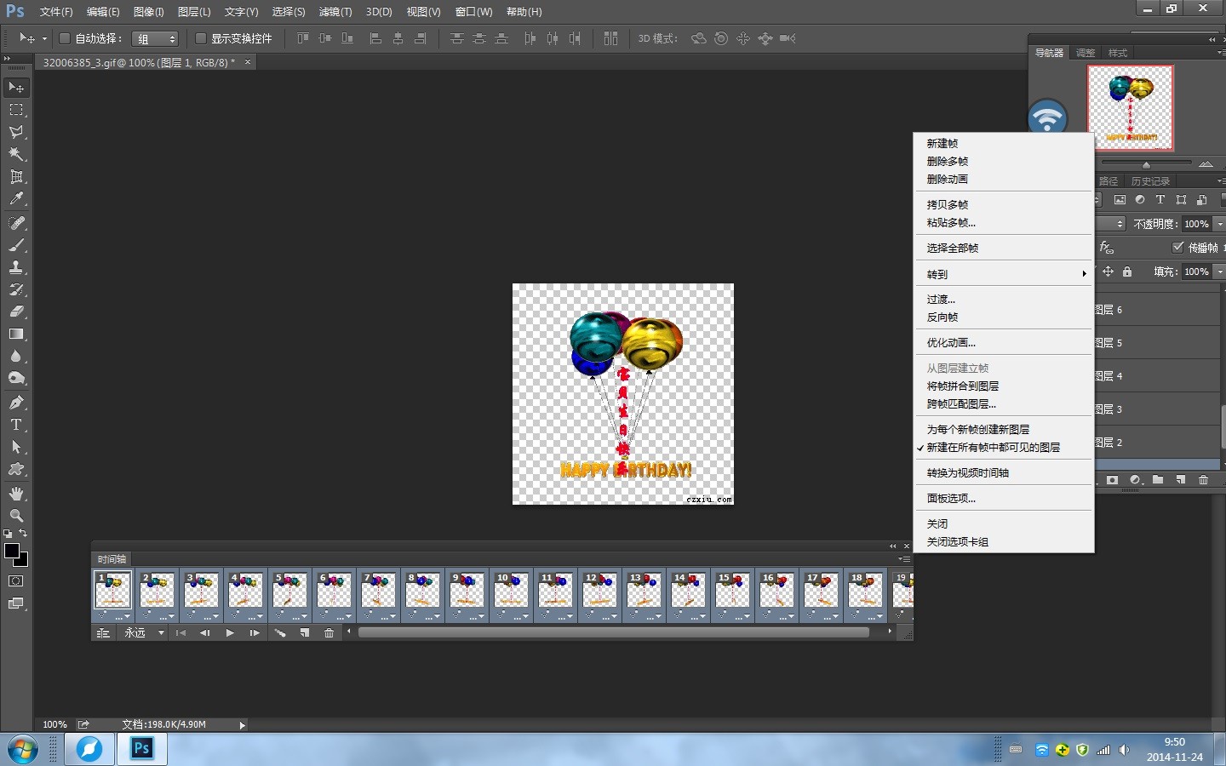Click 优化动画... menu option

coord(951,342)
